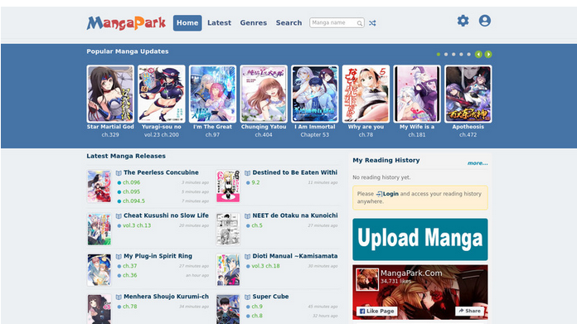The width and height of the screenshot is (577, 324).
Task: Go to next popular manga slide arrow
Action: click(488, 55)
